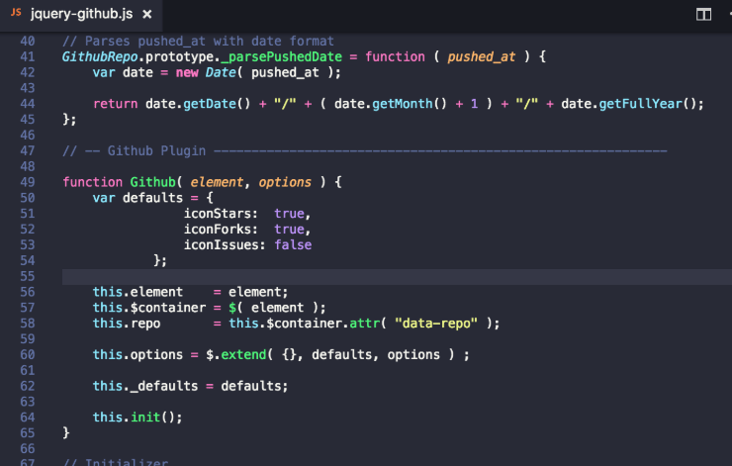Click 'Date' constructor on line 42
The image size is (732, 466).
tap(221, 73)
